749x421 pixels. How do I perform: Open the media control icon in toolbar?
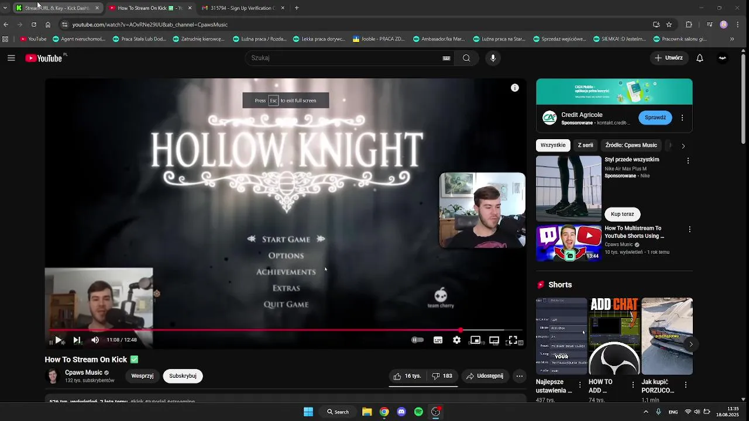(709, 25)
